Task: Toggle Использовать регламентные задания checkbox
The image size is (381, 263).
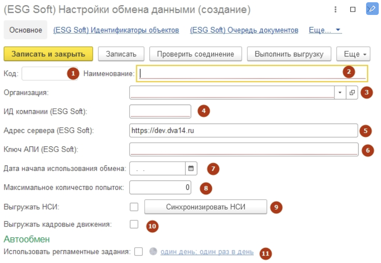Action: (x=139, y=251)
